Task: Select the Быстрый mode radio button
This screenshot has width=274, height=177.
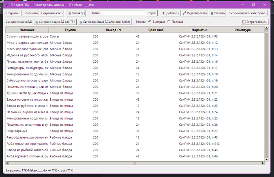Action: coord(150,22)
